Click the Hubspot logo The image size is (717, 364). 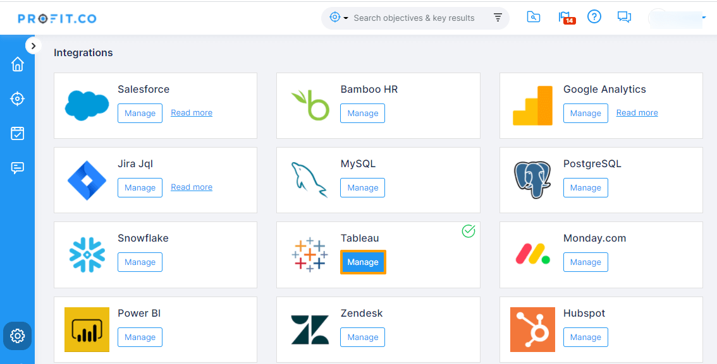[533, 329]
